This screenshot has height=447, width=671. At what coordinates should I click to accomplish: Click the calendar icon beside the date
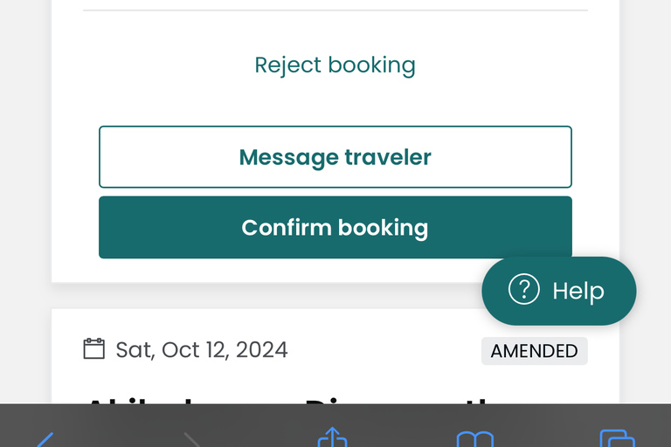(93, 350)
